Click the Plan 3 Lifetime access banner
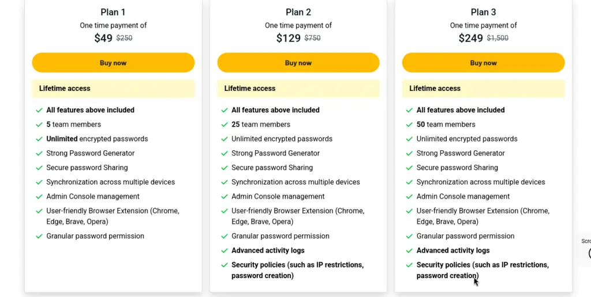Screen dimensions: 591x297 pyautogui.click(x=483, y=89)
